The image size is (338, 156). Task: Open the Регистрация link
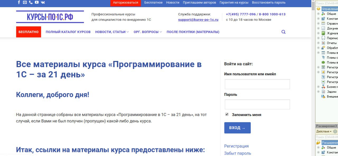(236, 146)
